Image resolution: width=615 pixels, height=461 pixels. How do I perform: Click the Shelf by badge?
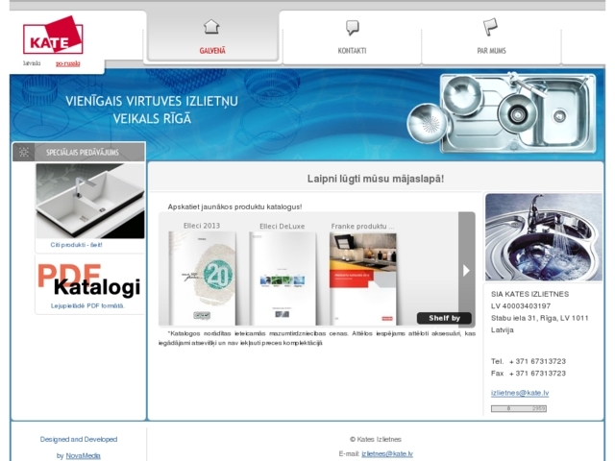[x=444, y=318]
